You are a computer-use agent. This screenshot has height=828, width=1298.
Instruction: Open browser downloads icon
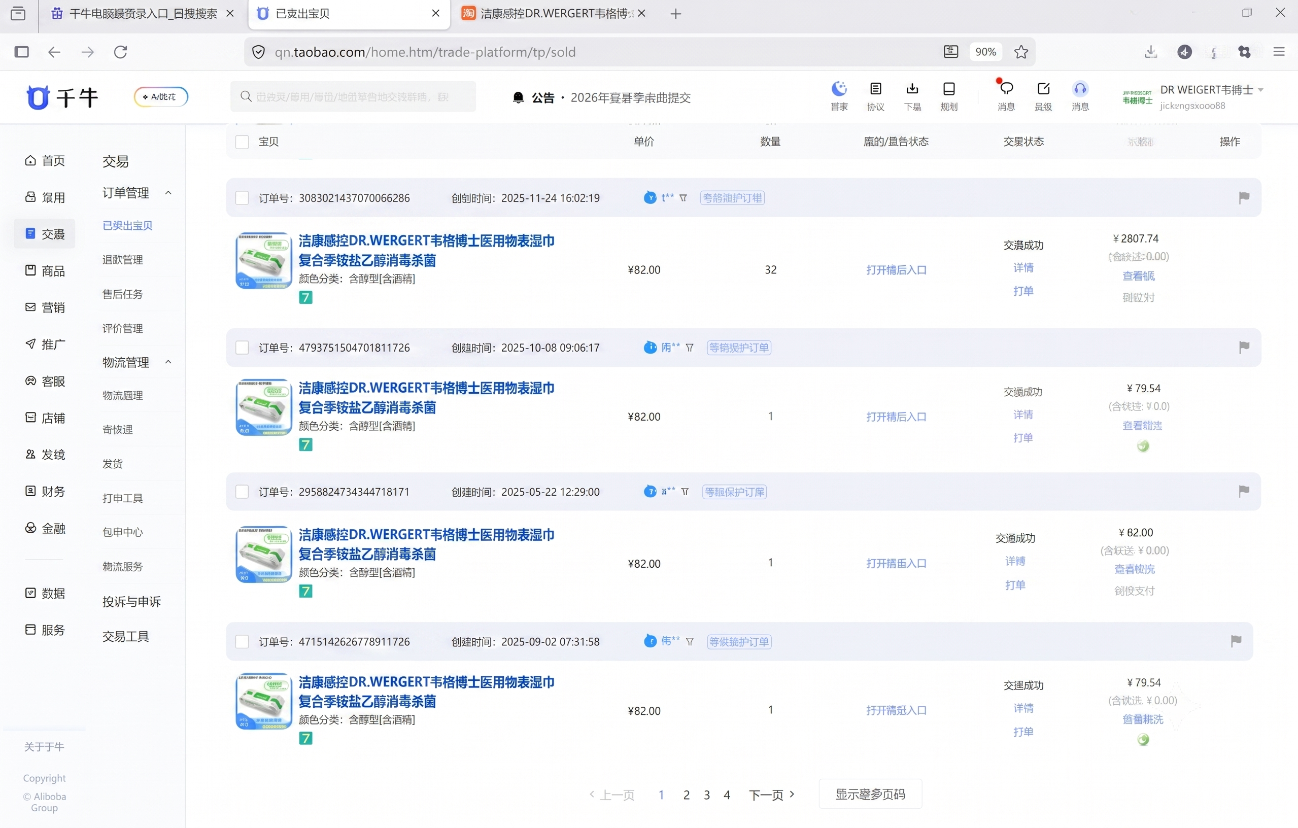tap(1151, 52)
